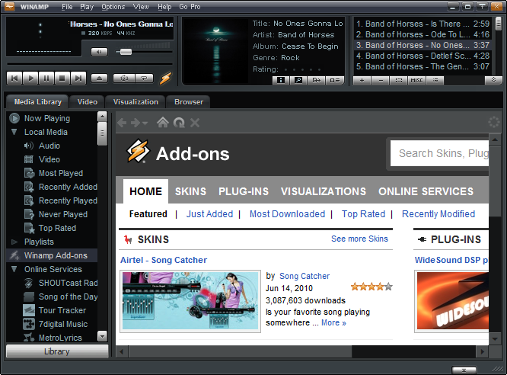Open the File menu

[67, 7]
